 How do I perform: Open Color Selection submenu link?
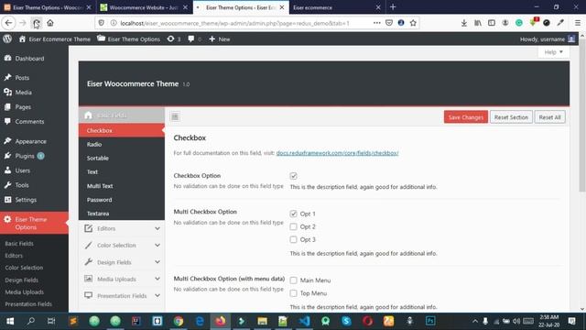click(24, 268)
